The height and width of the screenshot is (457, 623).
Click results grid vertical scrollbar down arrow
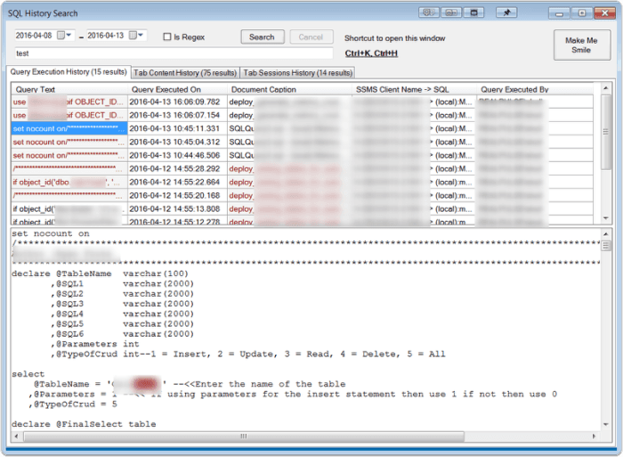pos(605,218)
